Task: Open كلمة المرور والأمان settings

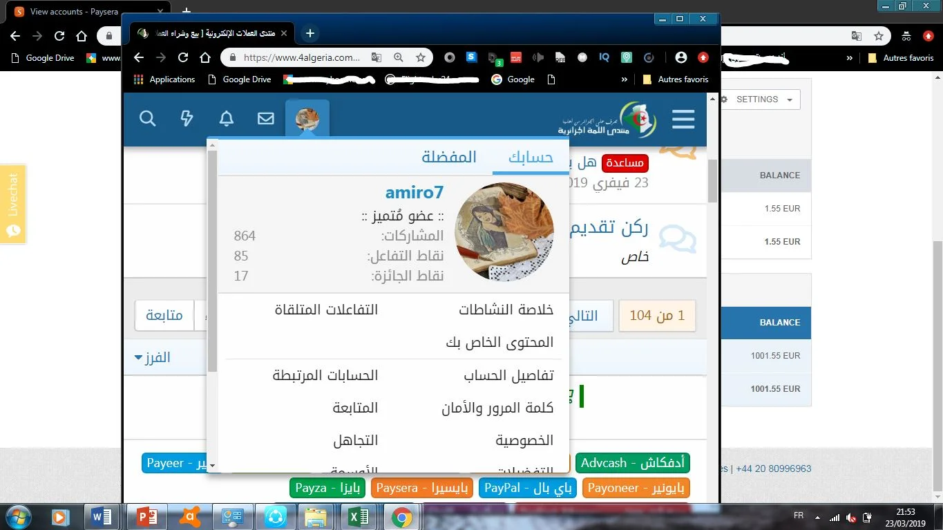Action: pyautogui.click(x=497, y=408)
